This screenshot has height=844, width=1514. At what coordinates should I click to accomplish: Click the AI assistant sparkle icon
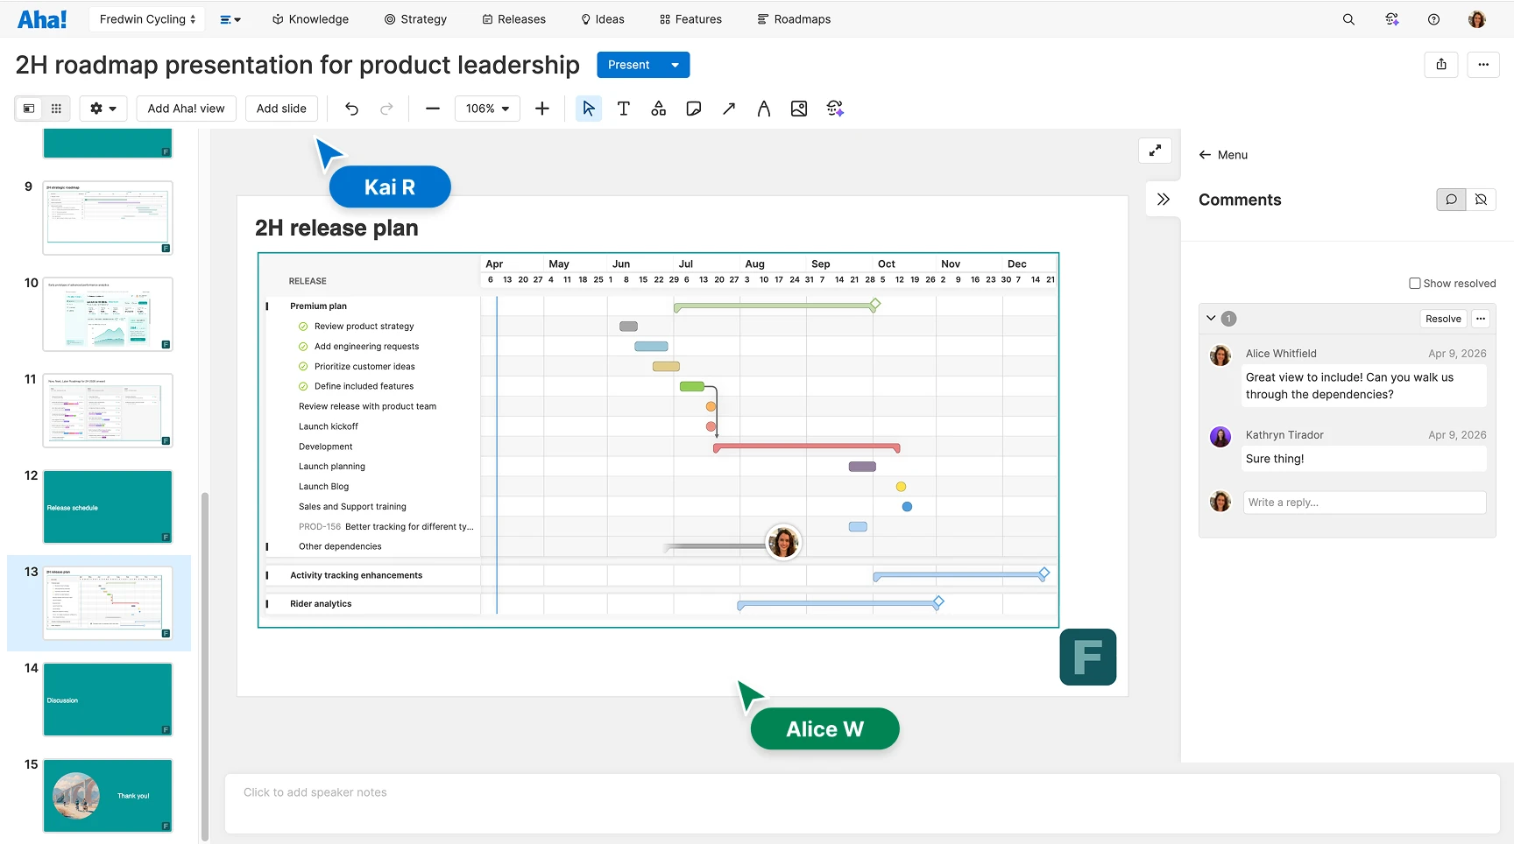(834, 108)
